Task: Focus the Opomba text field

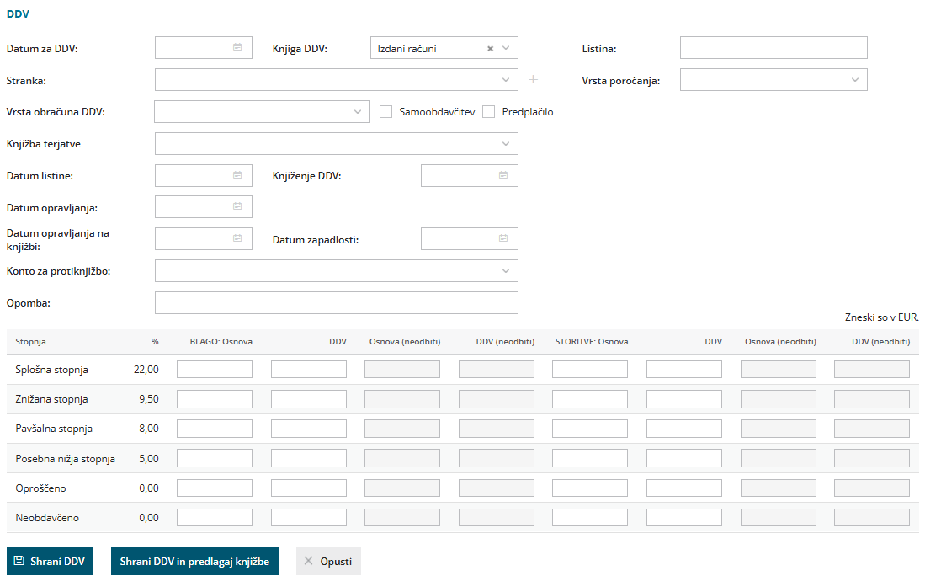Action: (x=337, y=303)
